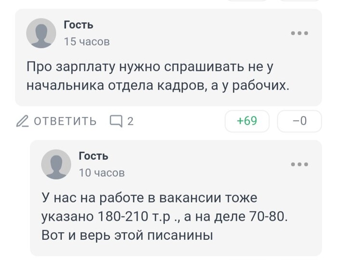337x260 pixels.
Task: Downvote the comment with the −0 button
Action: [x=299, y=121]
